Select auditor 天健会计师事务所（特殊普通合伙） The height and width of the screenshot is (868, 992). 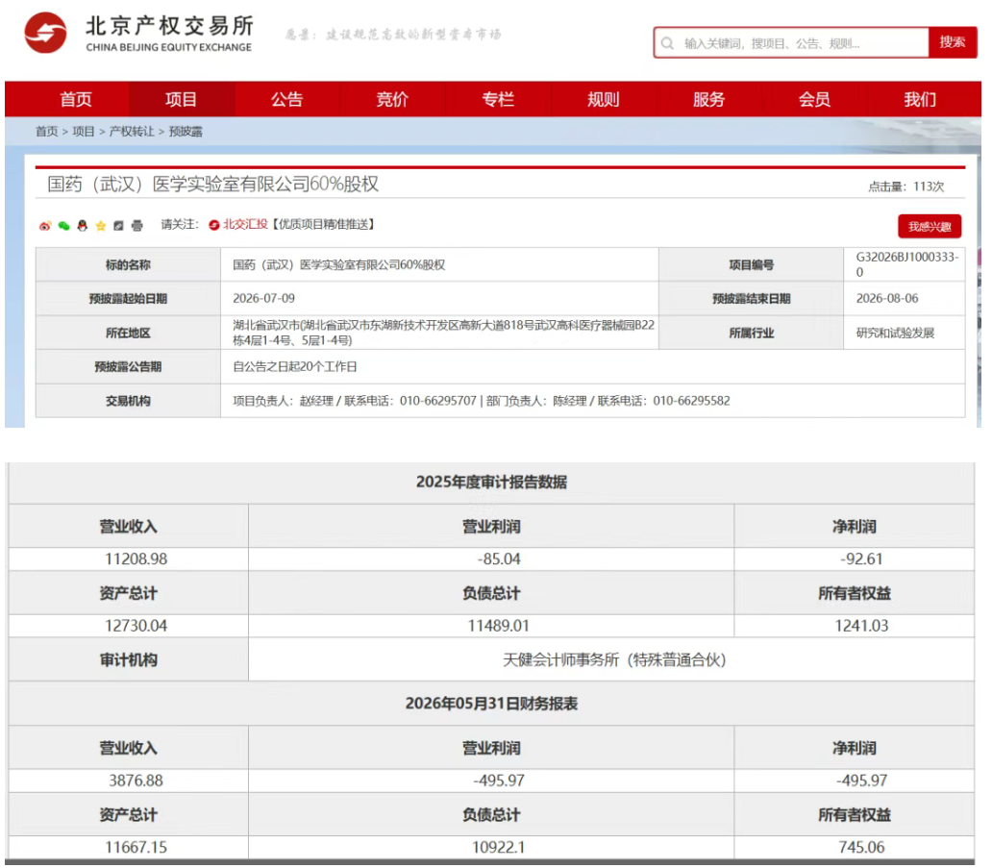(x=614, y=659)
